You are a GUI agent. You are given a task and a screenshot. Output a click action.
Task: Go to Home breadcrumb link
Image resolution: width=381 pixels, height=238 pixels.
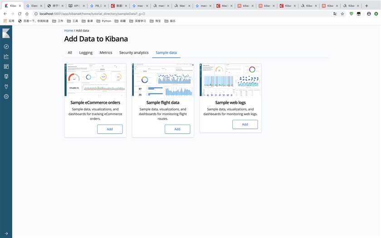[x=68, y=30]
